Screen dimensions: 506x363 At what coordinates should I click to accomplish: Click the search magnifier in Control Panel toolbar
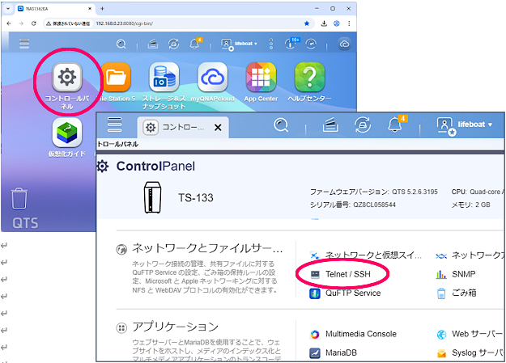pos(281,125)
